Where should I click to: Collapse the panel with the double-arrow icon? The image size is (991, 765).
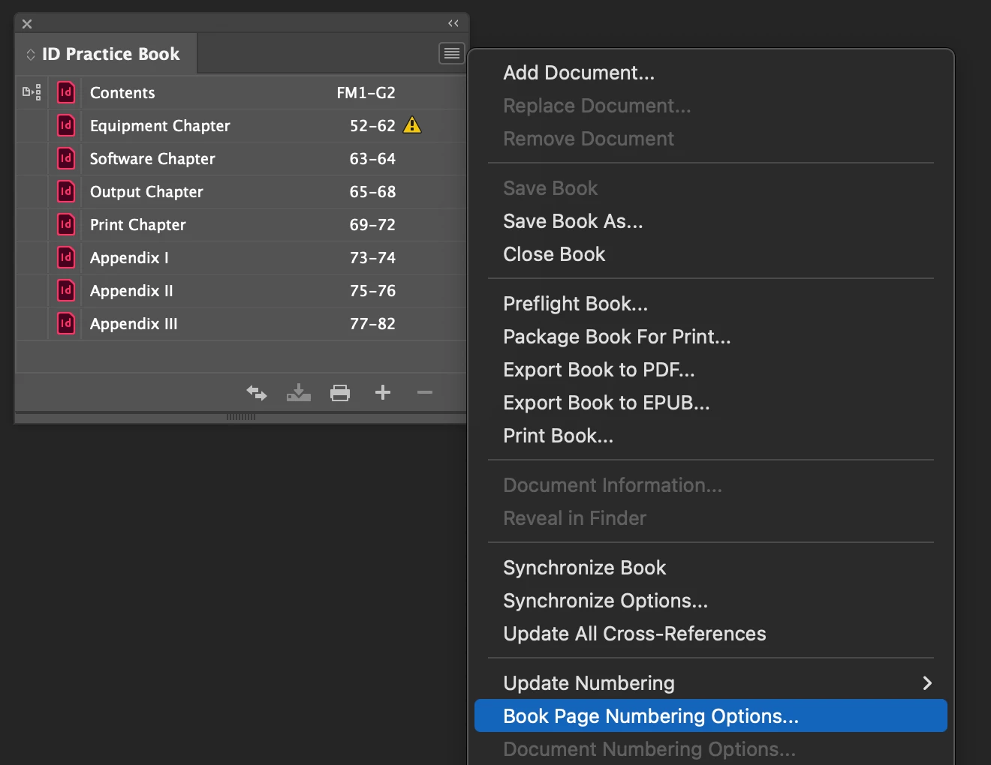pyautogui.click(x=453, y=23)
